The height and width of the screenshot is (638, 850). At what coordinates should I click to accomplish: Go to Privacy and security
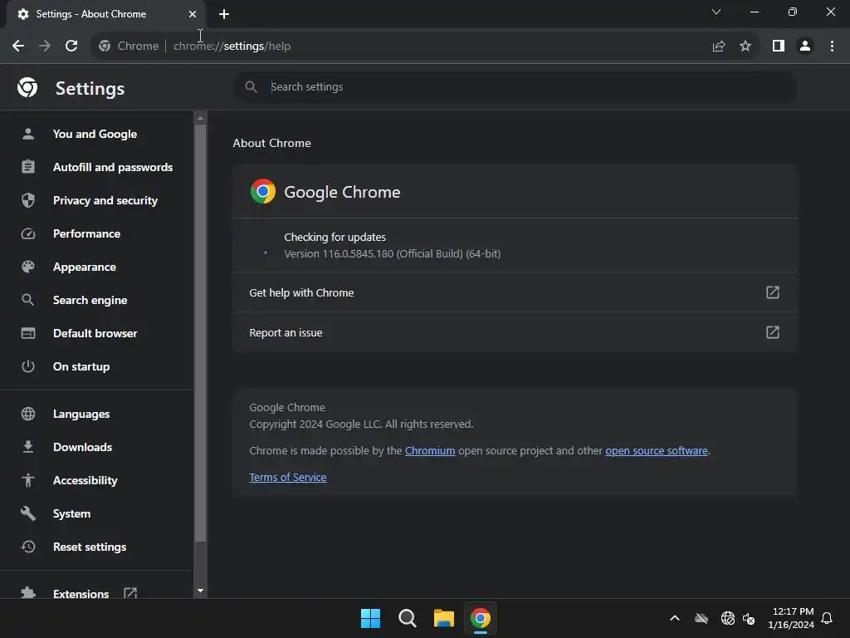point(96,201)
